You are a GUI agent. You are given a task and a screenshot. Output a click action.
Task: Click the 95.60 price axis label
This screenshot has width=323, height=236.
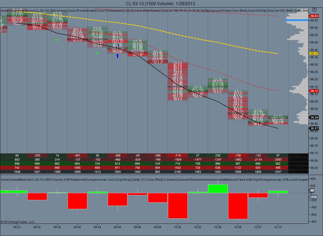pos(314,168)
